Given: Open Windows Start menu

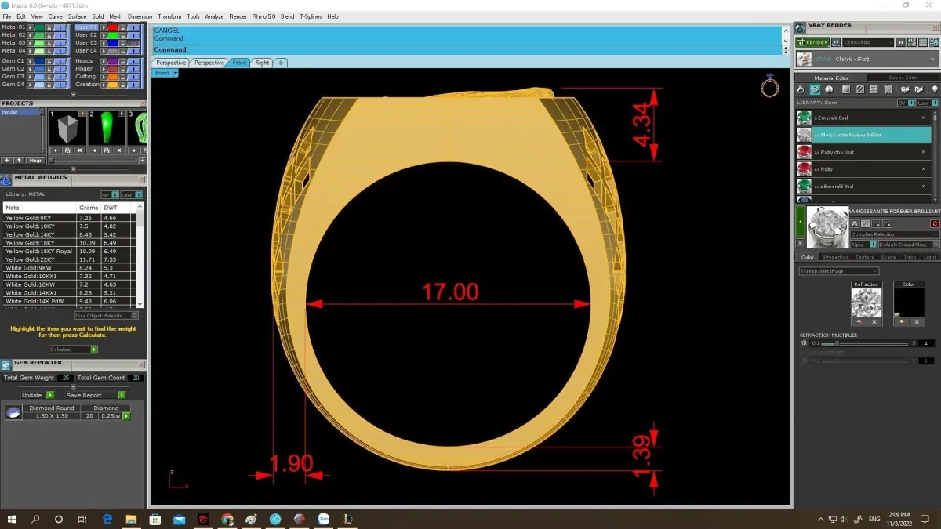Looking at the screenshot, I should point(12,519).
